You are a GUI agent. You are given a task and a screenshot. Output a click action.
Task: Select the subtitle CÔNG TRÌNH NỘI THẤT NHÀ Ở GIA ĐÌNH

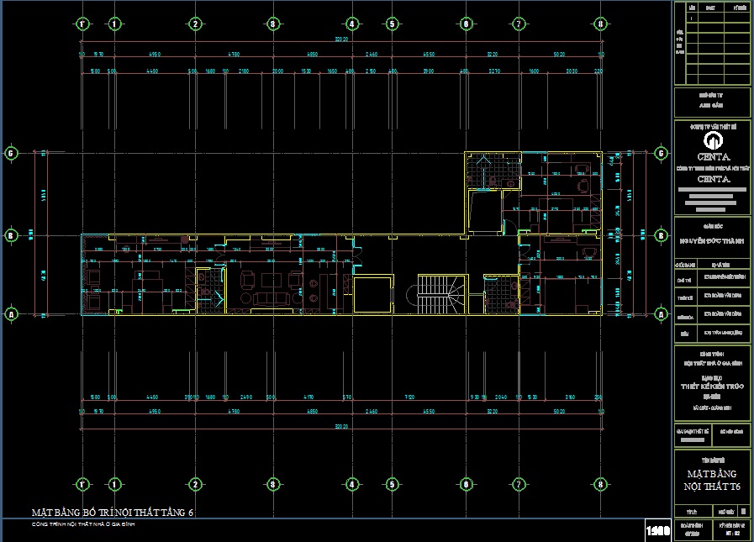coord(83,524)
